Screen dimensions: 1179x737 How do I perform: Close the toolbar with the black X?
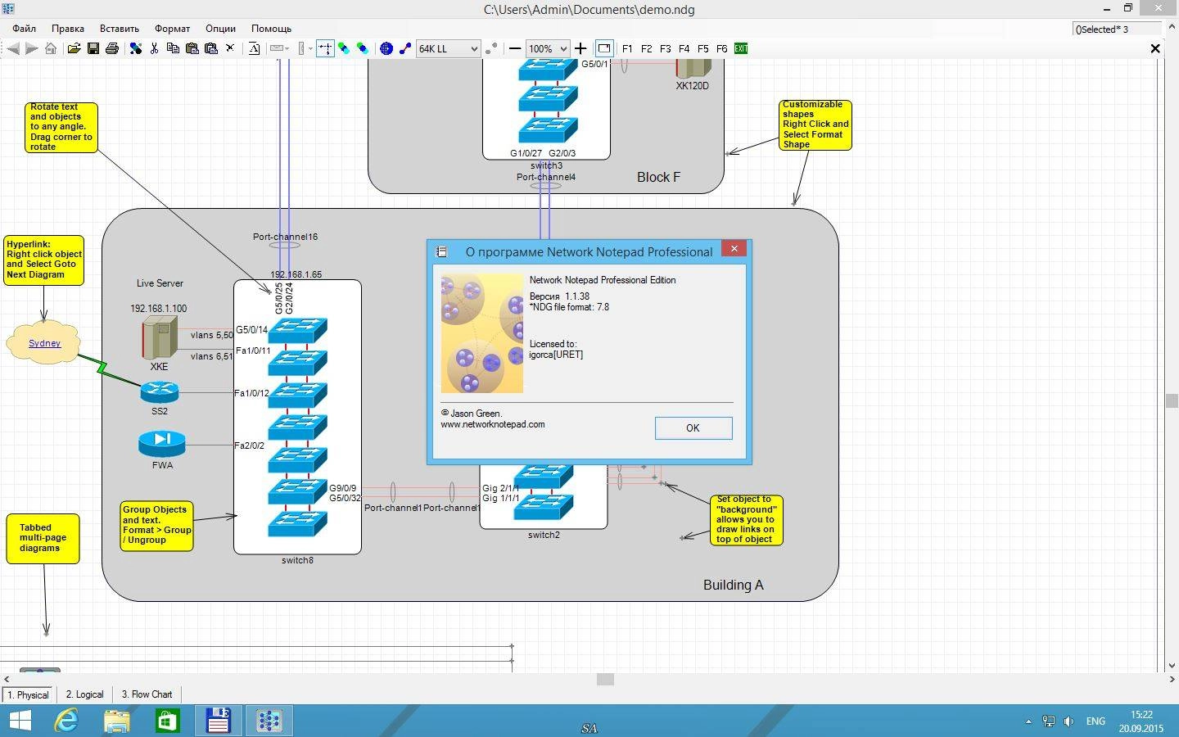click(1155, 49)
